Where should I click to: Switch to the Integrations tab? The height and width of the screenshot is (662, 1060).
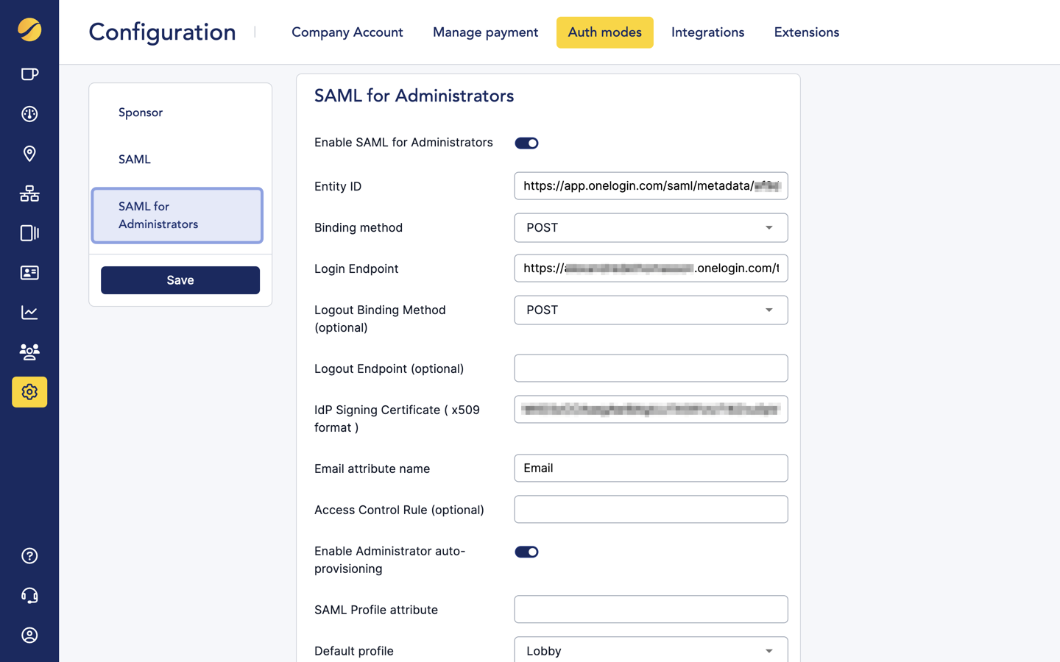[707, 32]
